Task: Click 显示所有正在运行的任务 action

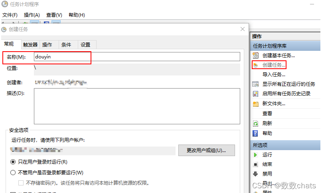Action: coord(289,84)
